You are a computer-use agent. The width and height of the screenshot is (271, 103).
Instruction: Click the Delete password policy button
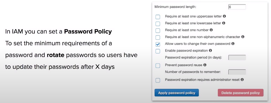[x=241, y=93]
